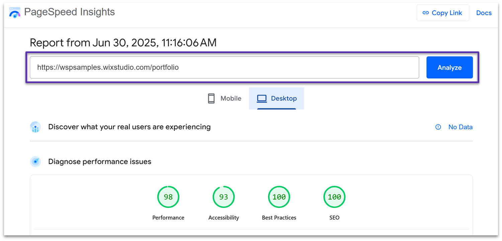Click the Accessibility label

click(224, 218)
